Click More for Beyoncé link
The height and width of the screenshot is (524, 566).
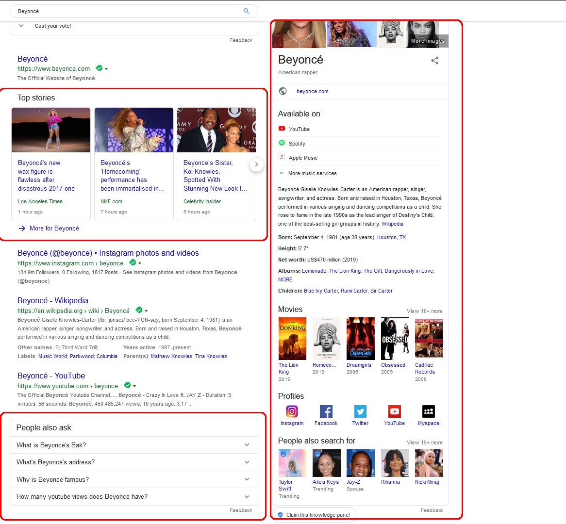(54, 229)
